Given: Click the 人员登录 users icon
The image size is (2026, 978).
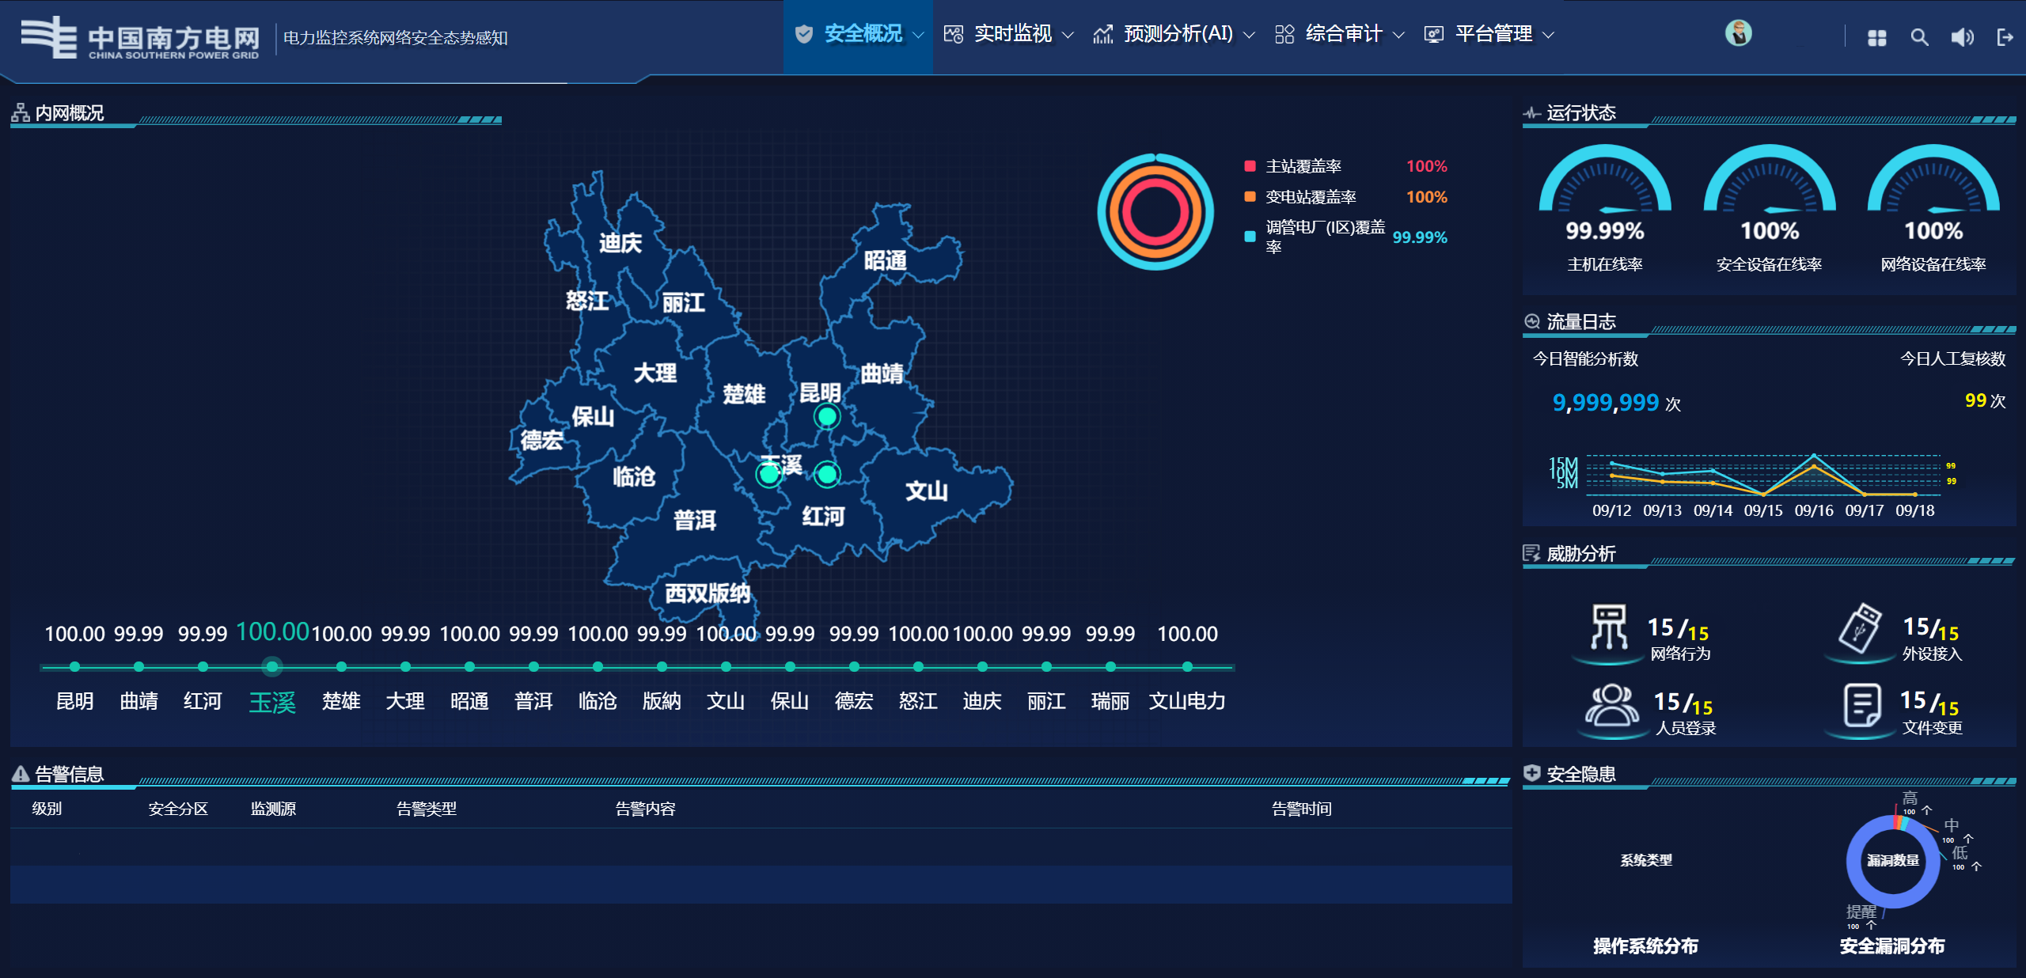Looking at the screenshot, I should [1611, 705].
